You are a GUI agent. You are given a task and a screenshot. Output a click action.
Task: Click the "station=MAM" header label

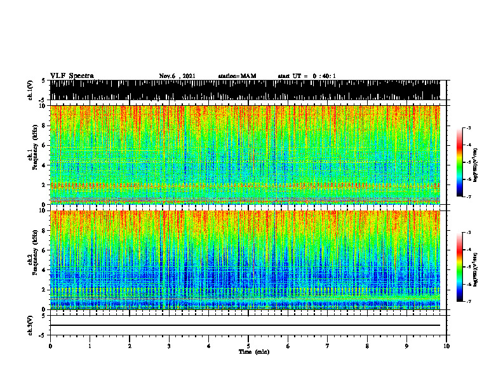tap(237, 76)
